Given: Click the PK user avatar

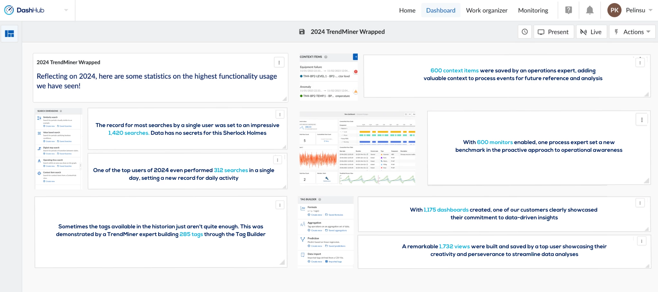Looking at the screenshot, I should 614,10.
